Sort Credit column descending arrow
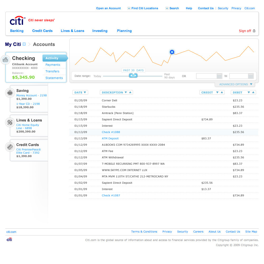This screenshot has height=264, width=264. [x=217, y=92]
